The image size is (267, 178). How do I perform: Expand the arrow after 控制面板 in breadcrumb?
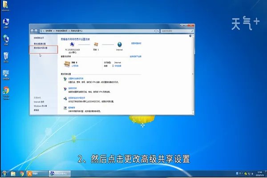54,31
